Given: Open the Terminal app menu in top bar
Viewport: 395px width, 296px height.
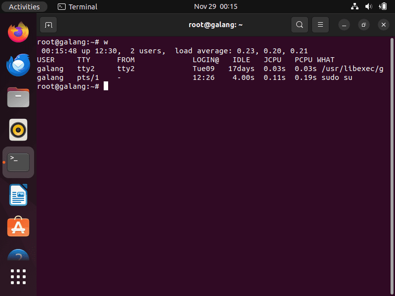Looking at the screenshot, I should click(78, 6).
